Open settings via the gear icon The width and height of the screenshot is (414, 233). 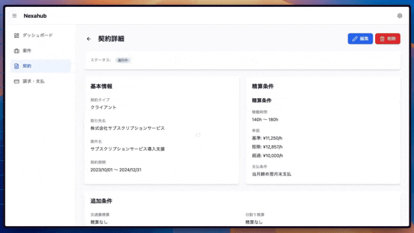(x=399, y=16)
